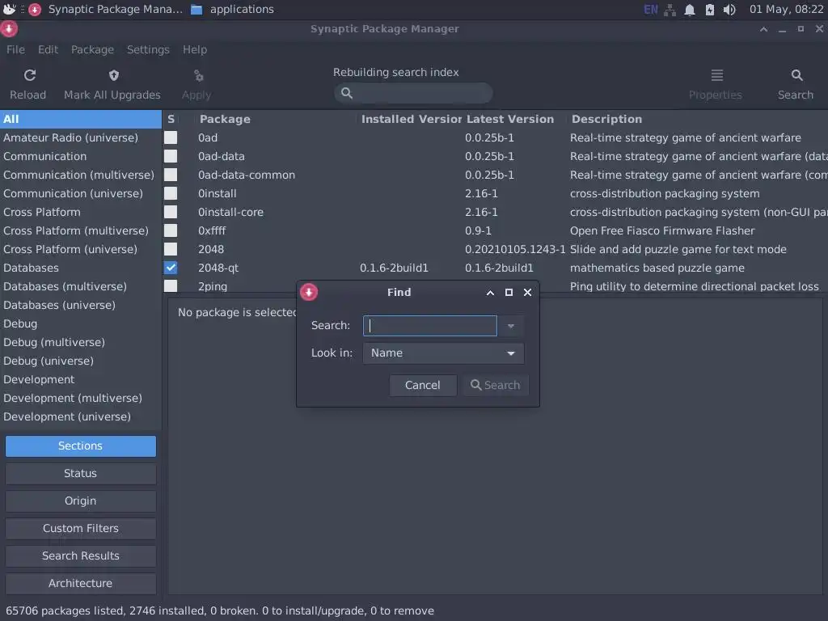
Task: Toggle installed checkbox for 2048-qt
Action: [171, 268]
